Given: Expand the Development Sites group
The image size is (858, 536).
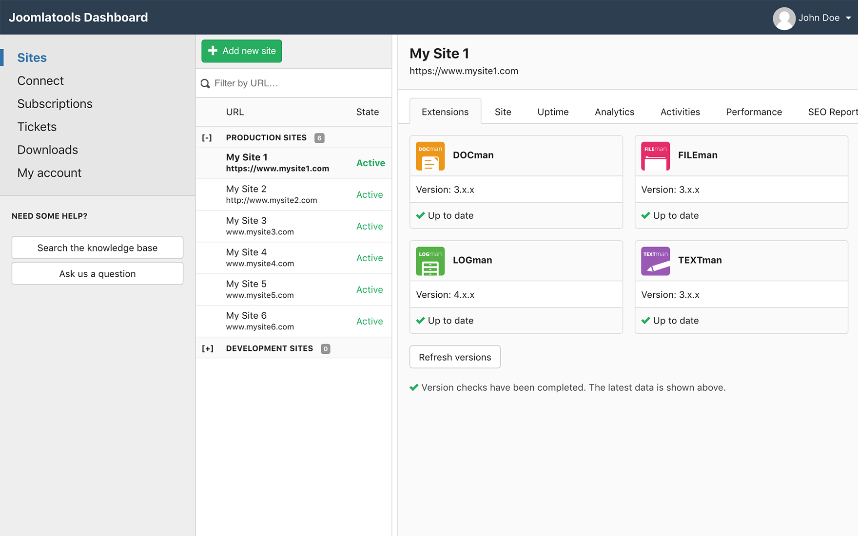Looking at the screenshot, I should click(208, 348).
